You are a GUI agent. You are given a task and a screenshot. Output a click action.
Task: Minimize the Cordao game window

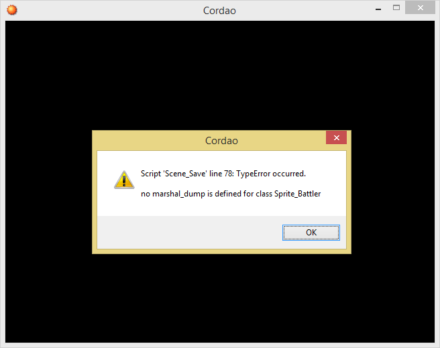point(378,9)
